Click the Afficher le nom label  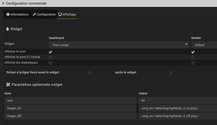tap(15, 52)
